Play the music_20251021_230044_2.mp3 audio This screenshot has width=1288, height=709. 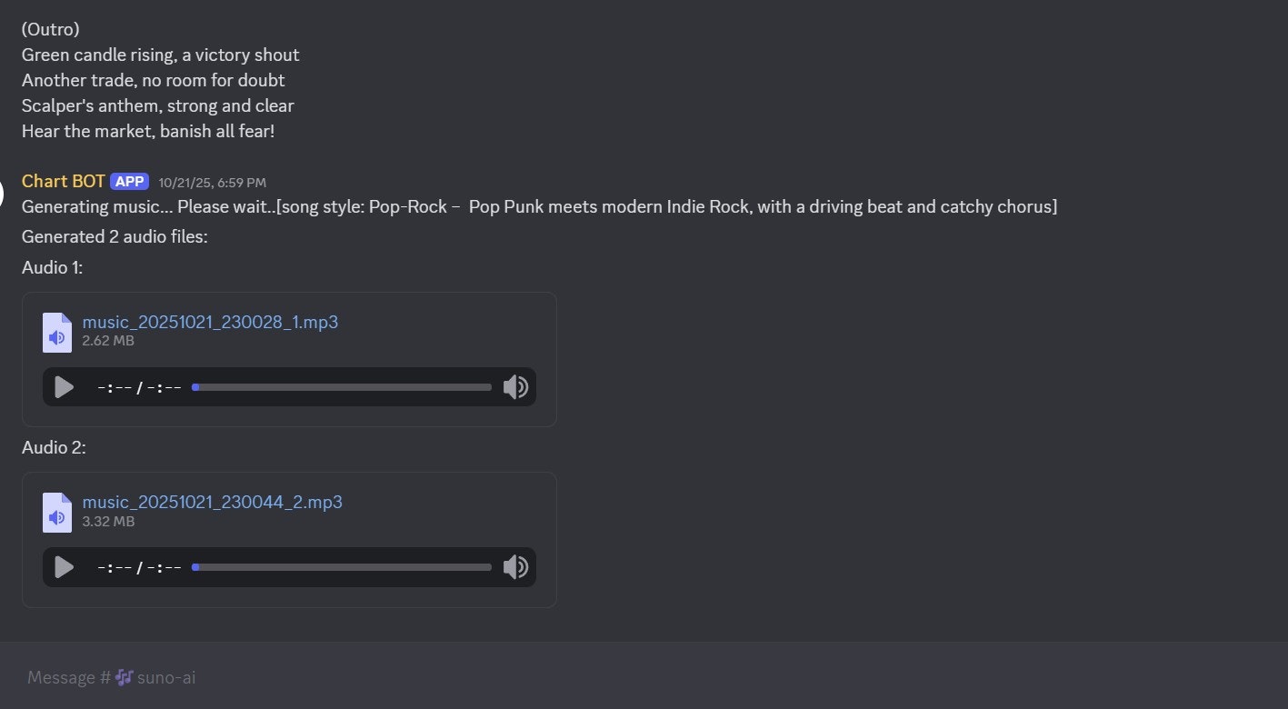pos(64,566)
